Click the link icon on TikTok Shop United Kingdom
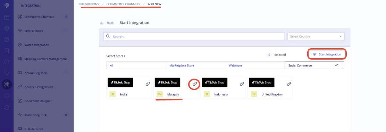The height and width of the screenshot is (132, 386). pos(289,84)
